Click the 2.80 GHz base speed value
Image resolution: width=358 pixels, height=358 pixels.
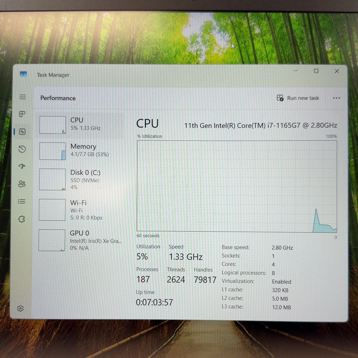(x=282, y=248)
